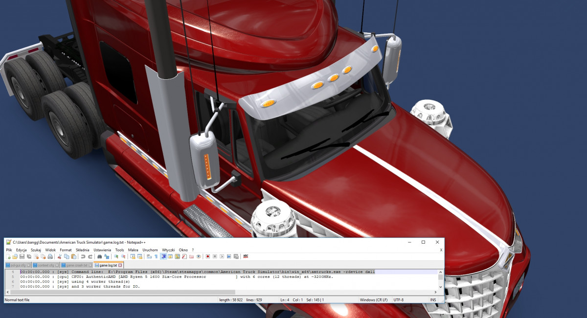
Task: Click the Cut scissors icon
Action: (x=60, y=256)
